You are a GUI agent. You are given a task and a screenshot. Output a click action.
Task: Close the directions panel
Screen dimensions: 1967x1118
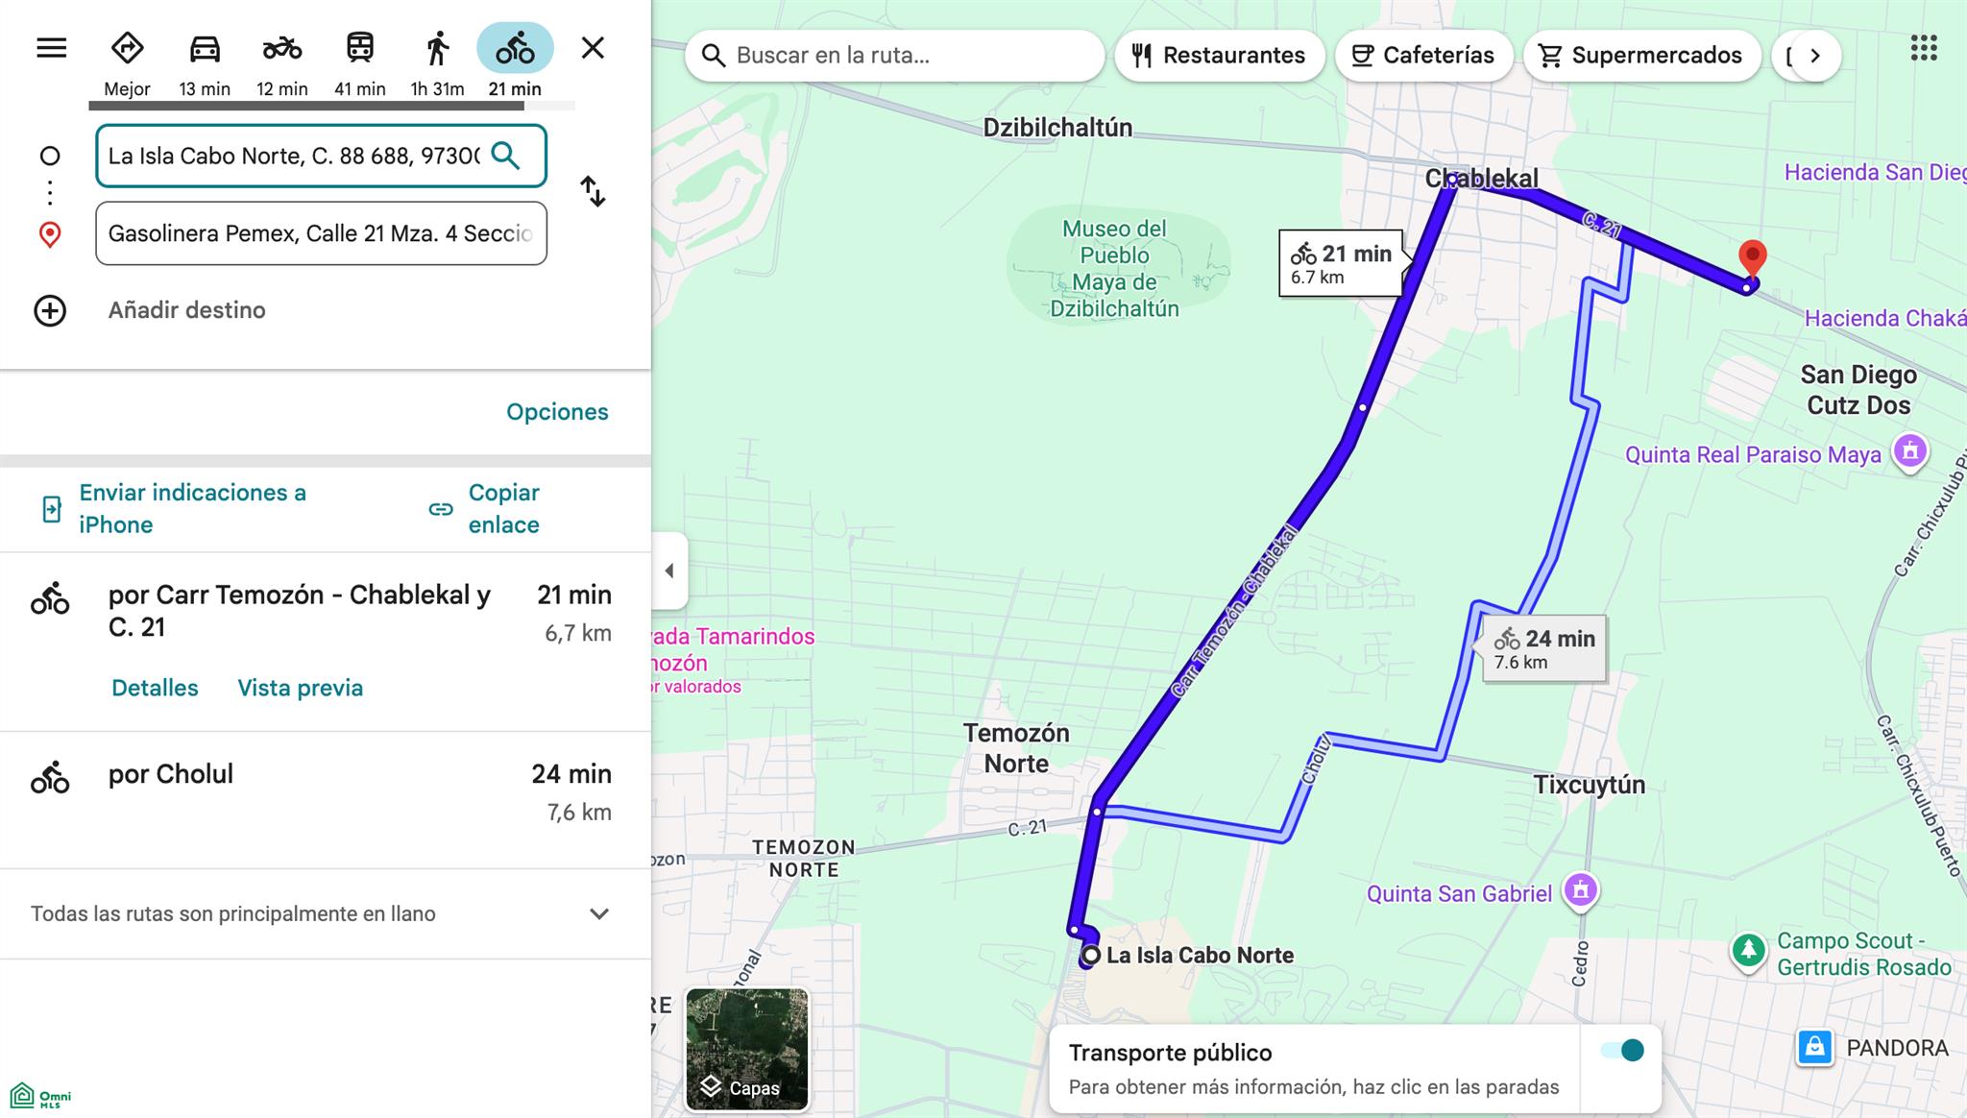[593, 48]
